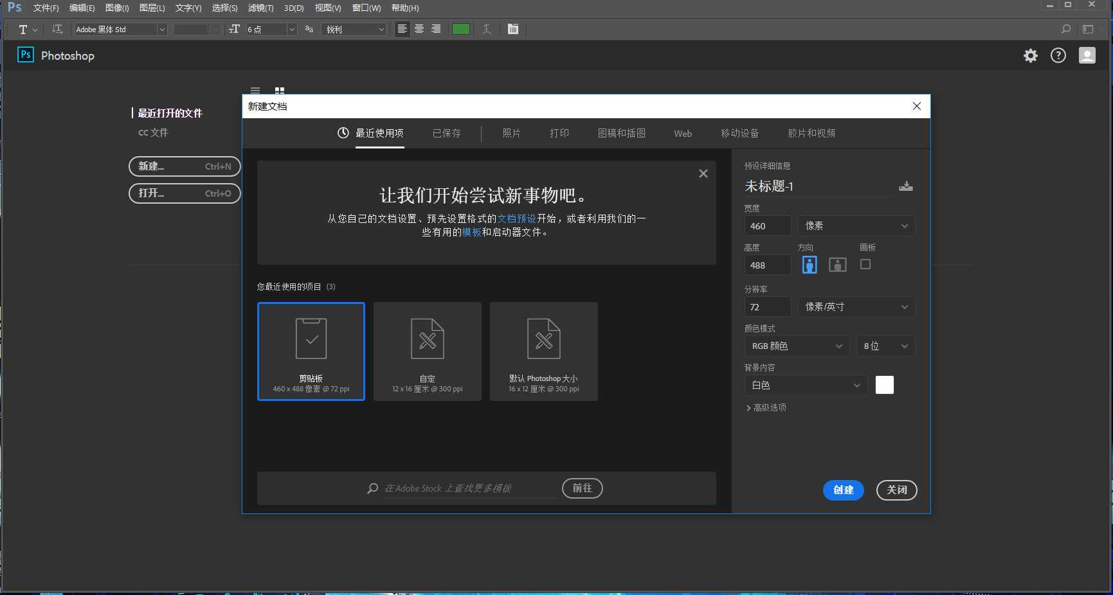Click the 新建 button on start screen

tap(185, 166)
